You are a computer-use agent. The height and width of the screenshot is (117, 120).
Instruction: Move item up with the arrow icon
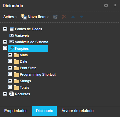click(x=73, y=17)
